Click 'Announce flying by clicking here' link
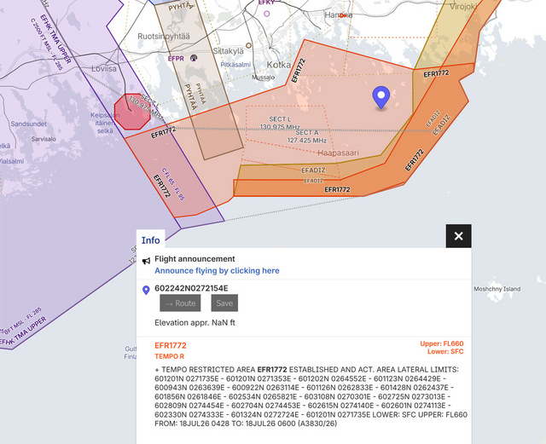The image size is (546, 444). coord(217,271)
